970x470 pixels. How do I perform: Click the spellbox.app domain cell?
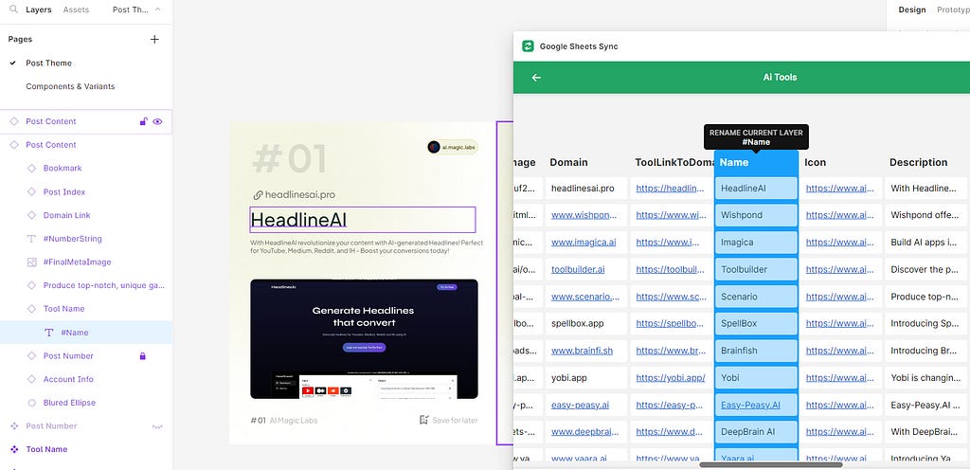coord(585,323)
